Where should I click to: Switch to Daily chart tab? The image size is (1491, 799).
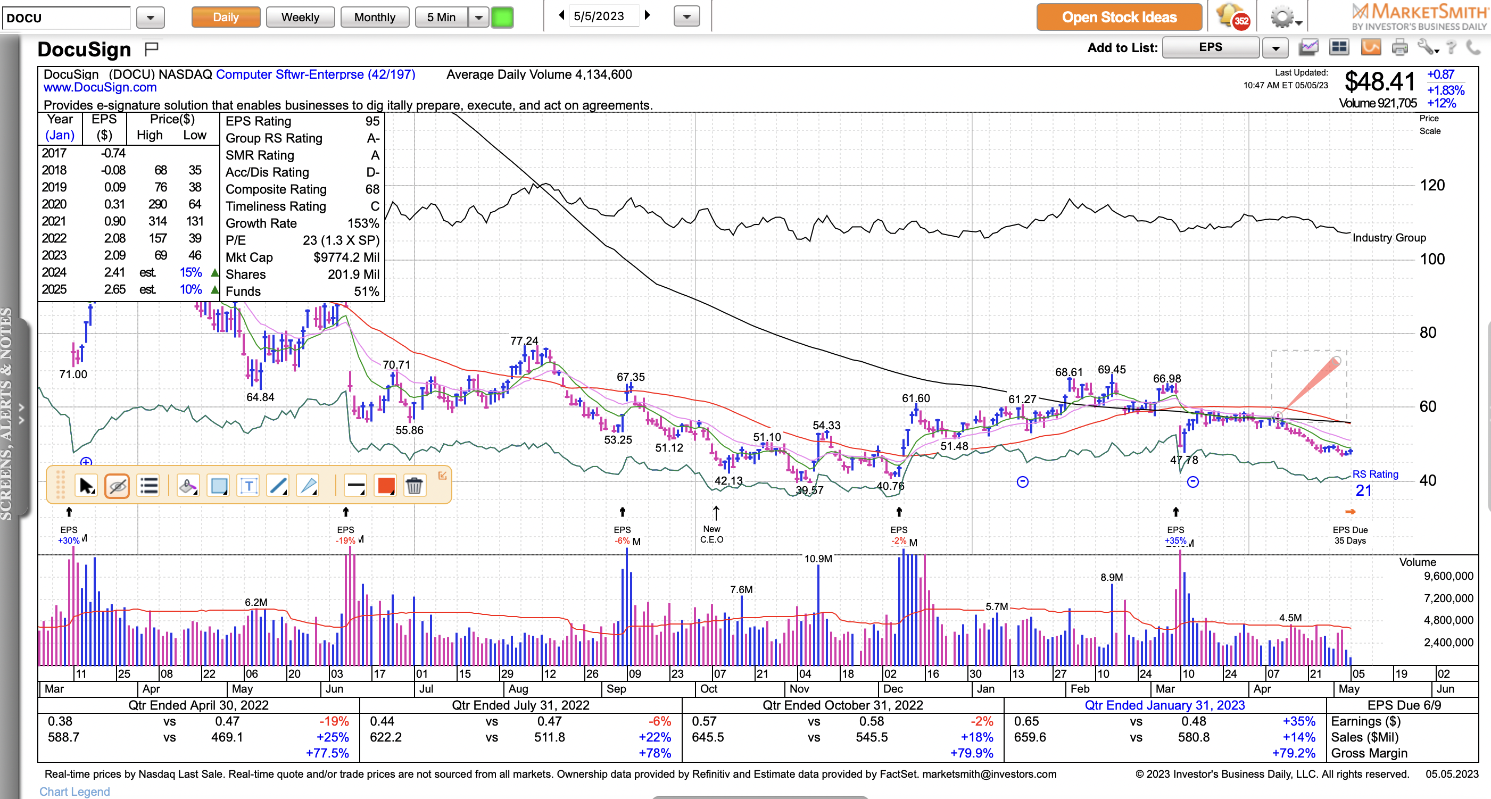tap(226, 18)
